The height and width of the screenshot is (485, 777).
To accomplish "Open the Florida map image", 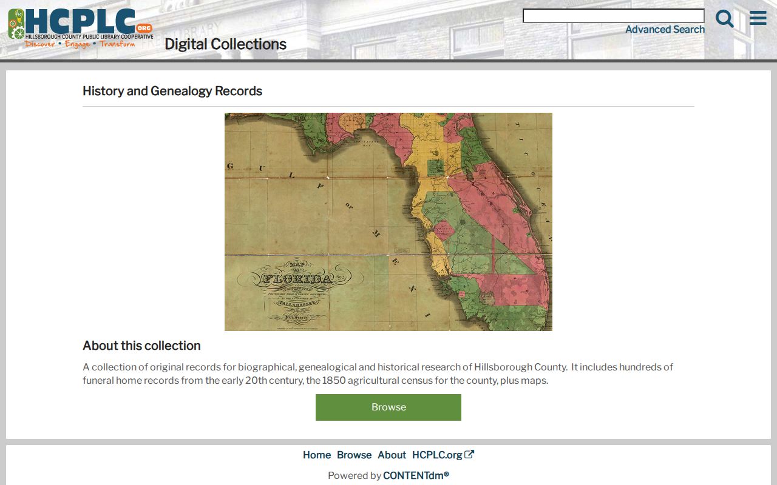I will 388,222.
